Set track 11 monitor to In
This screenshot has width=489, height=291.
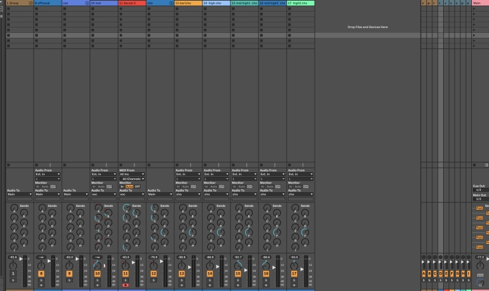pyautogui.click(x=122, y=186)
